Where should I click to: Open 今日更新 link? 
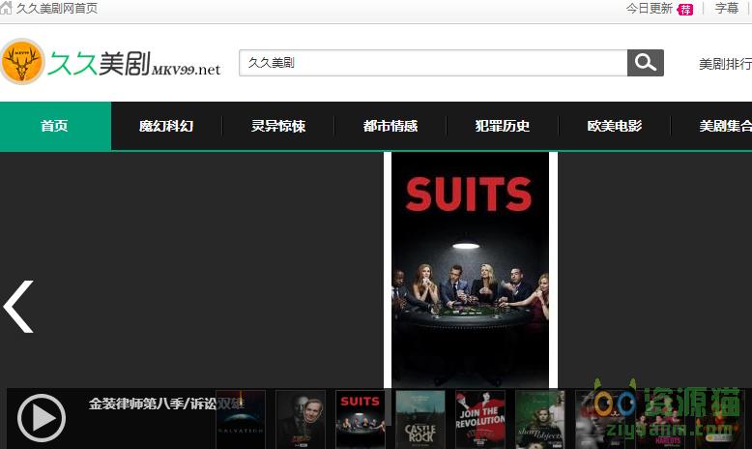point(649,8)
